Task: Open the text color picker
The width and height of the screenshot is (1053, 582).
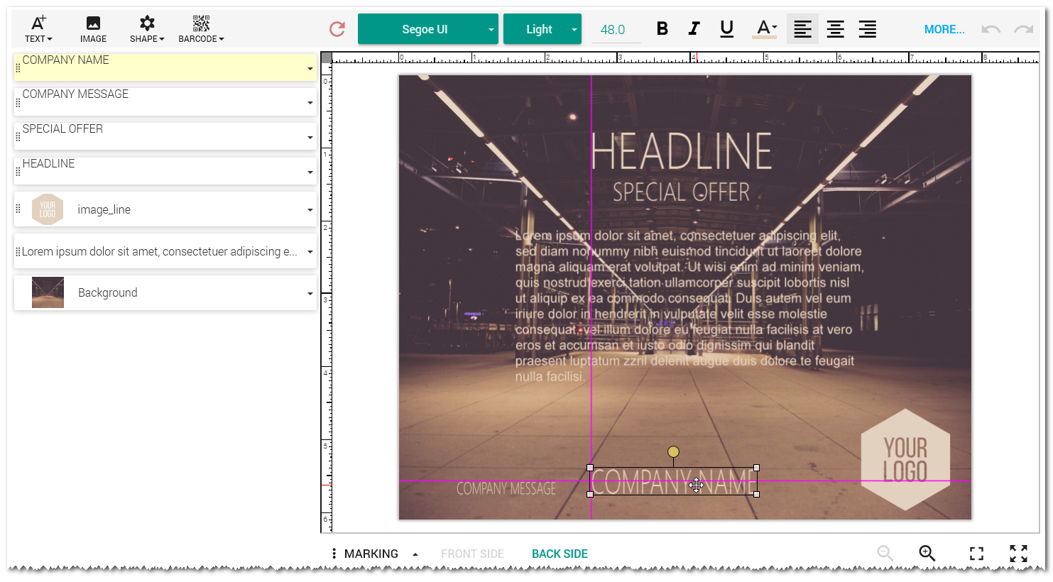Action: point(765,29)
